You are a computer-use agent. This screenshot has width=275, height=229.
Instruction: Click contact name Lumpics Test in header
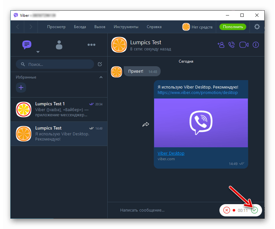pyautogui.click(x=145, y=42)
